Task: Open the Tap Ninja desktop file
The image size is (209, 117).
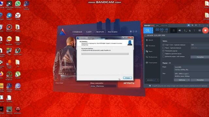Action: 9,98
